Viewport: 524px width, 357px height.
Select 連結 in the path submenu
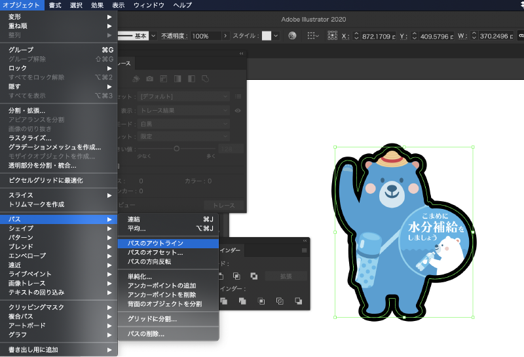coord(168,219)
